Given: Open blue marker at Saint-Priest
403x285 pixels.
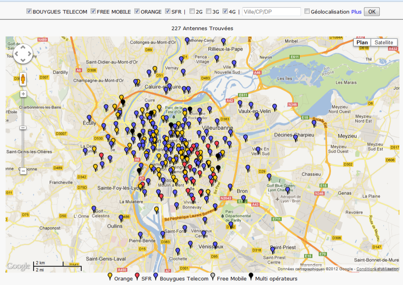Looking at the screenshot, I should point(273,250).
